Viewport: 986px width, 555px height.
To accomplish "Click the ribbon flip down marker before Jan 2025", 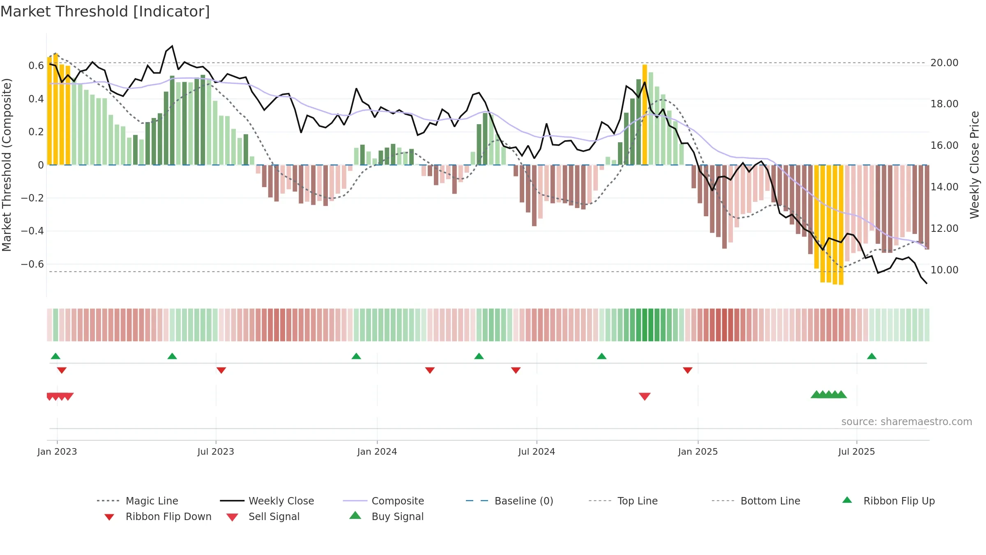I will 688,370.
